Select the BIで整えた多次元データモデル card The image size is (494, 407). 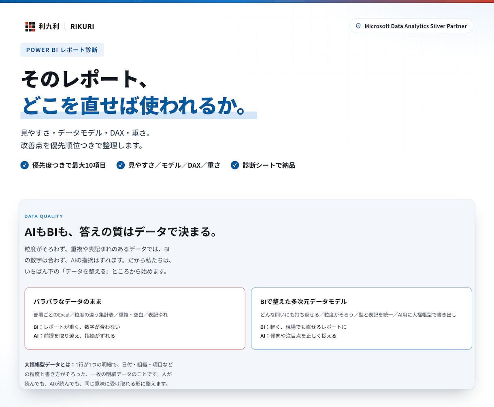[x=362, y=318]
